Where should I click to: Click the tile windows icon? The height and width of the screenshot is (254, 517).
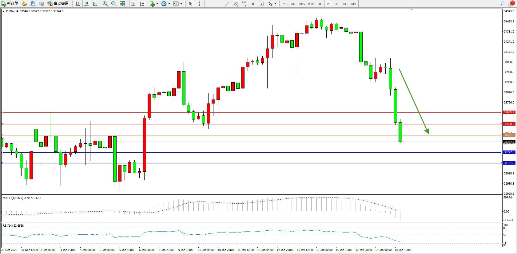coord(122,4)
